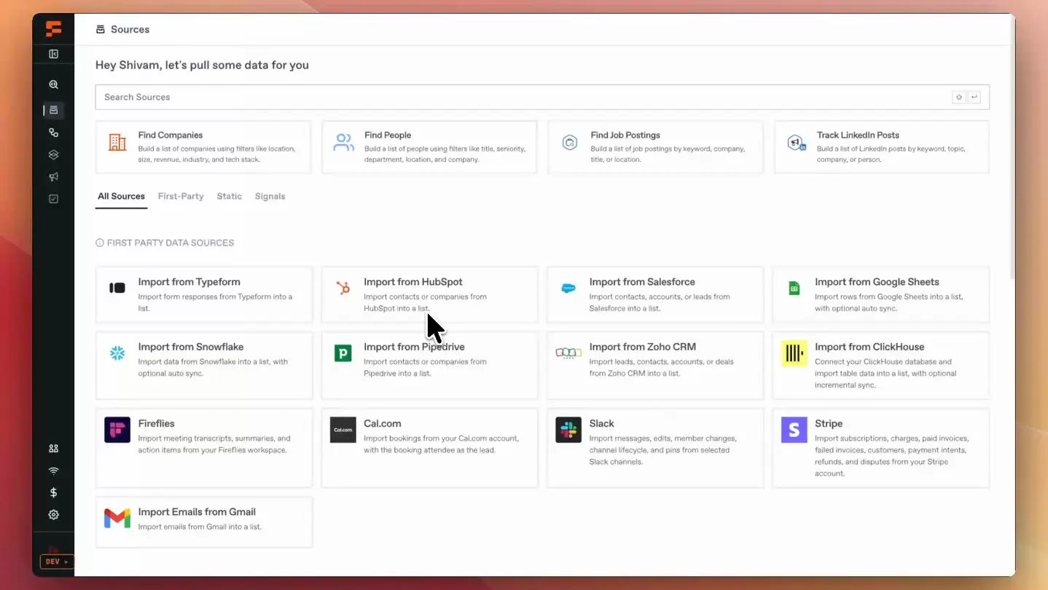
Task: Open the megaphone campaigns icon in sidebar
Action: [53, 177]
